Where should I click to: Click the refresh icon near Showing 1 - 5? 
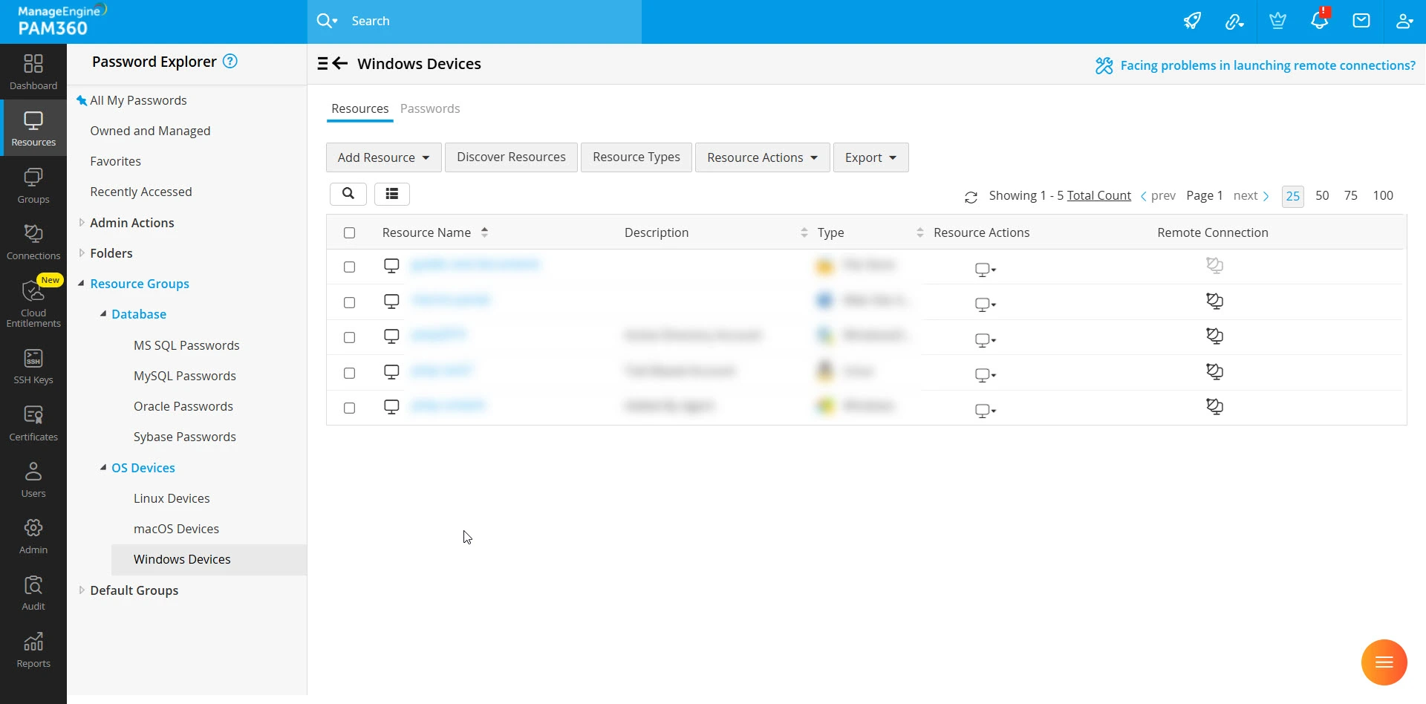pos(971,196)
